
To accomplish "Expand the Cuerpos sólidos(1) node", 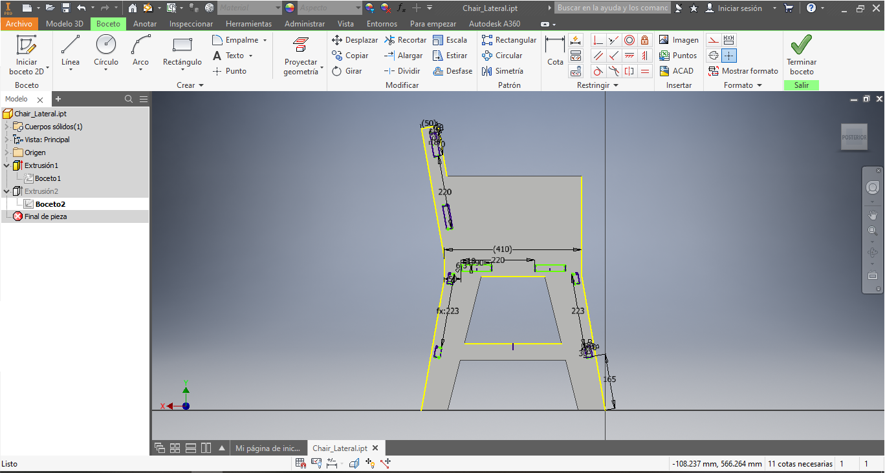I will coord(6,127).
